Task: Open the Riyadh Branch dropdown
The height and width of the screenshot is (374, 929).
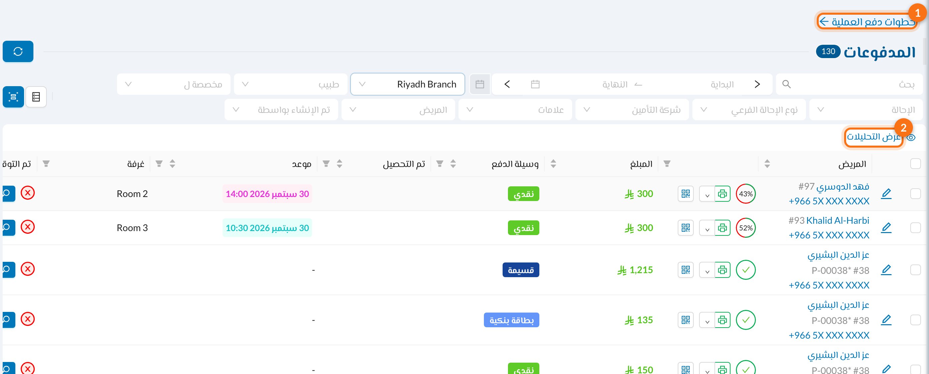Action: [407, 84]
